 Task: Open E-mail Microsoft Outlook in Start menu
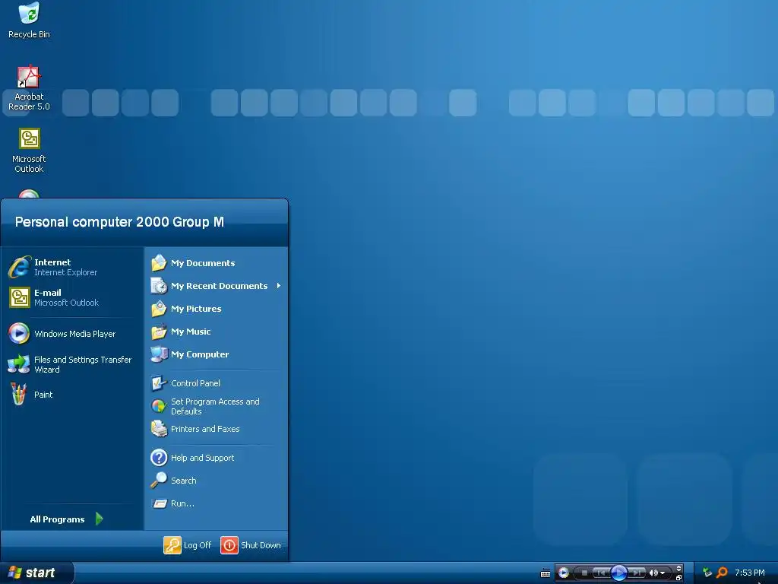[x=72, y=297]
